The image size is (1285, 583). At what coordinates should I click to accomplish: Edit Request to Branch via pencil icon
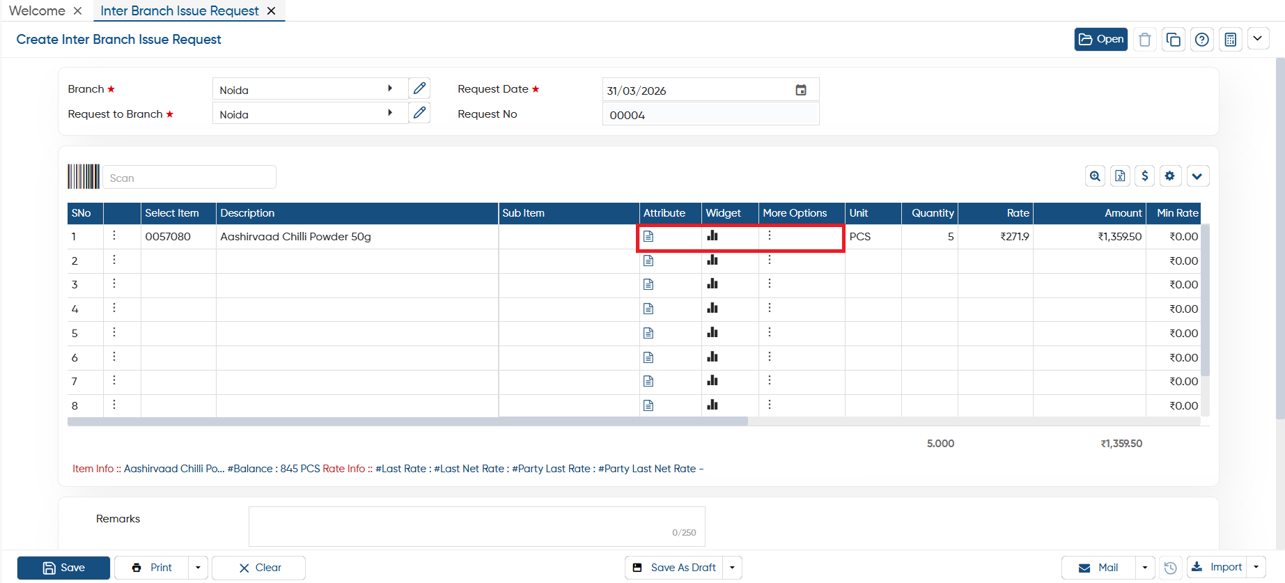[x=419, y=113]
